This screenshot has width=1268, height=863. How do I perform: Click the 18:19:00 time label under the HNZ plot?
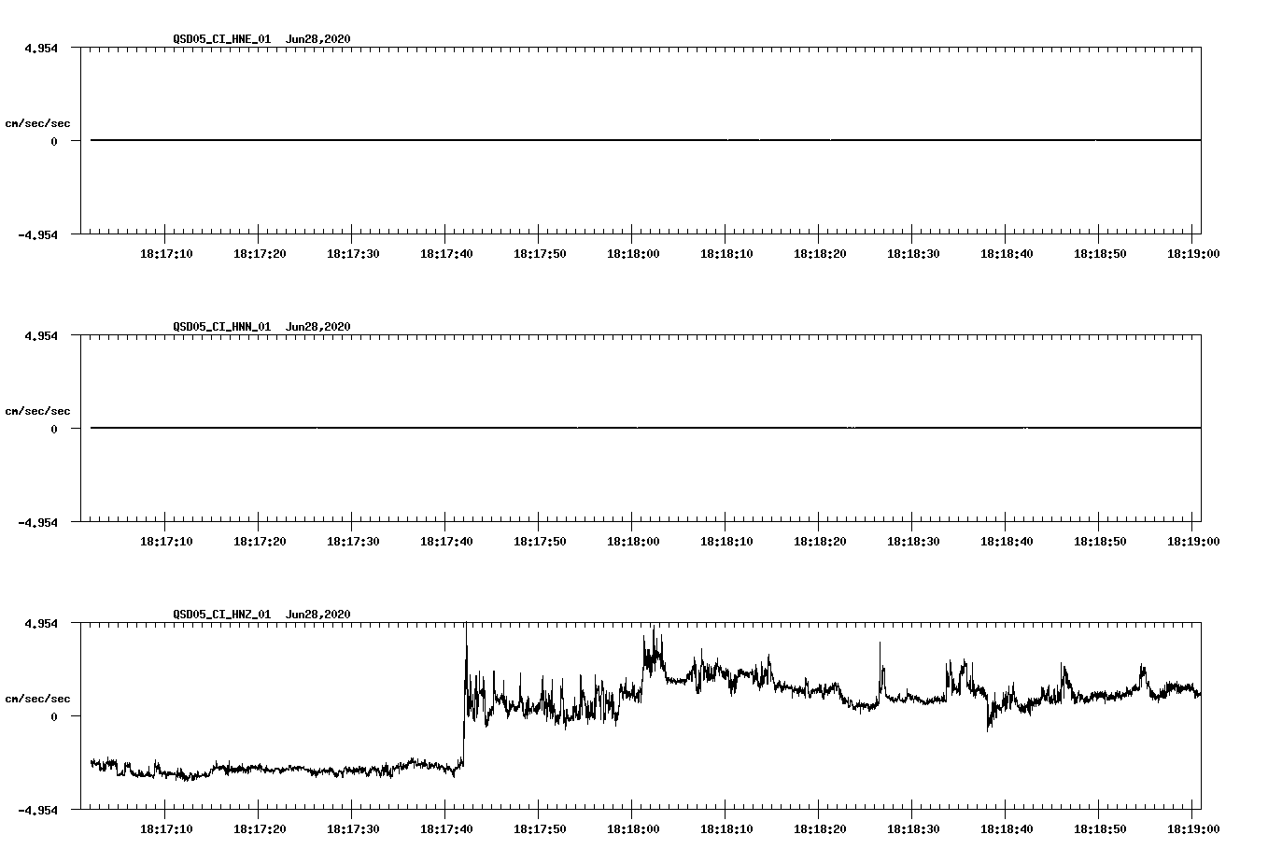click(1193, 828)
